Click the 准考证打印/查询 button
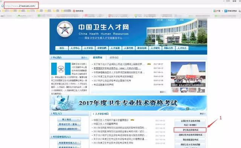241x148 pixels. [x=69, y=124]
